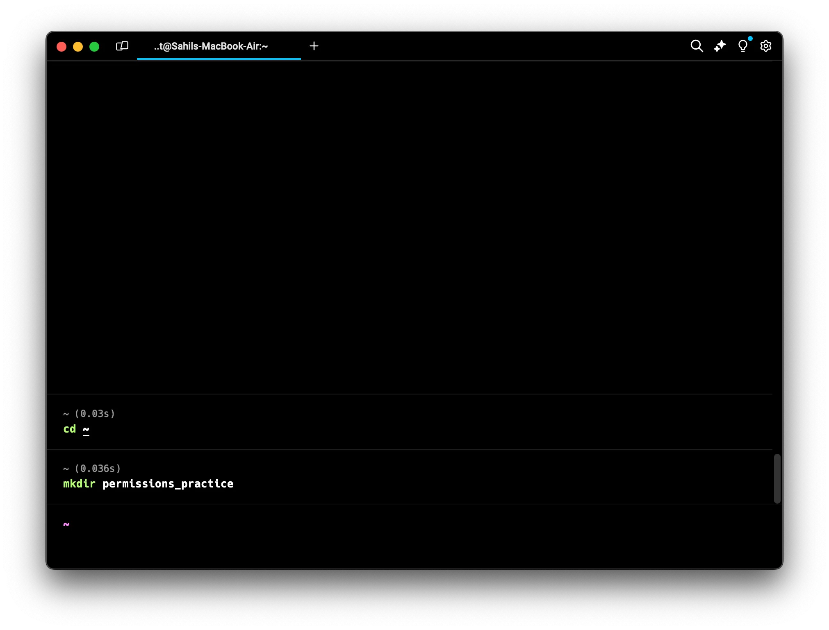The height and width of the screenshot is (630, 829).
Task: Close window with the red button
Action: pyautogui.click(x=61, y=47)
